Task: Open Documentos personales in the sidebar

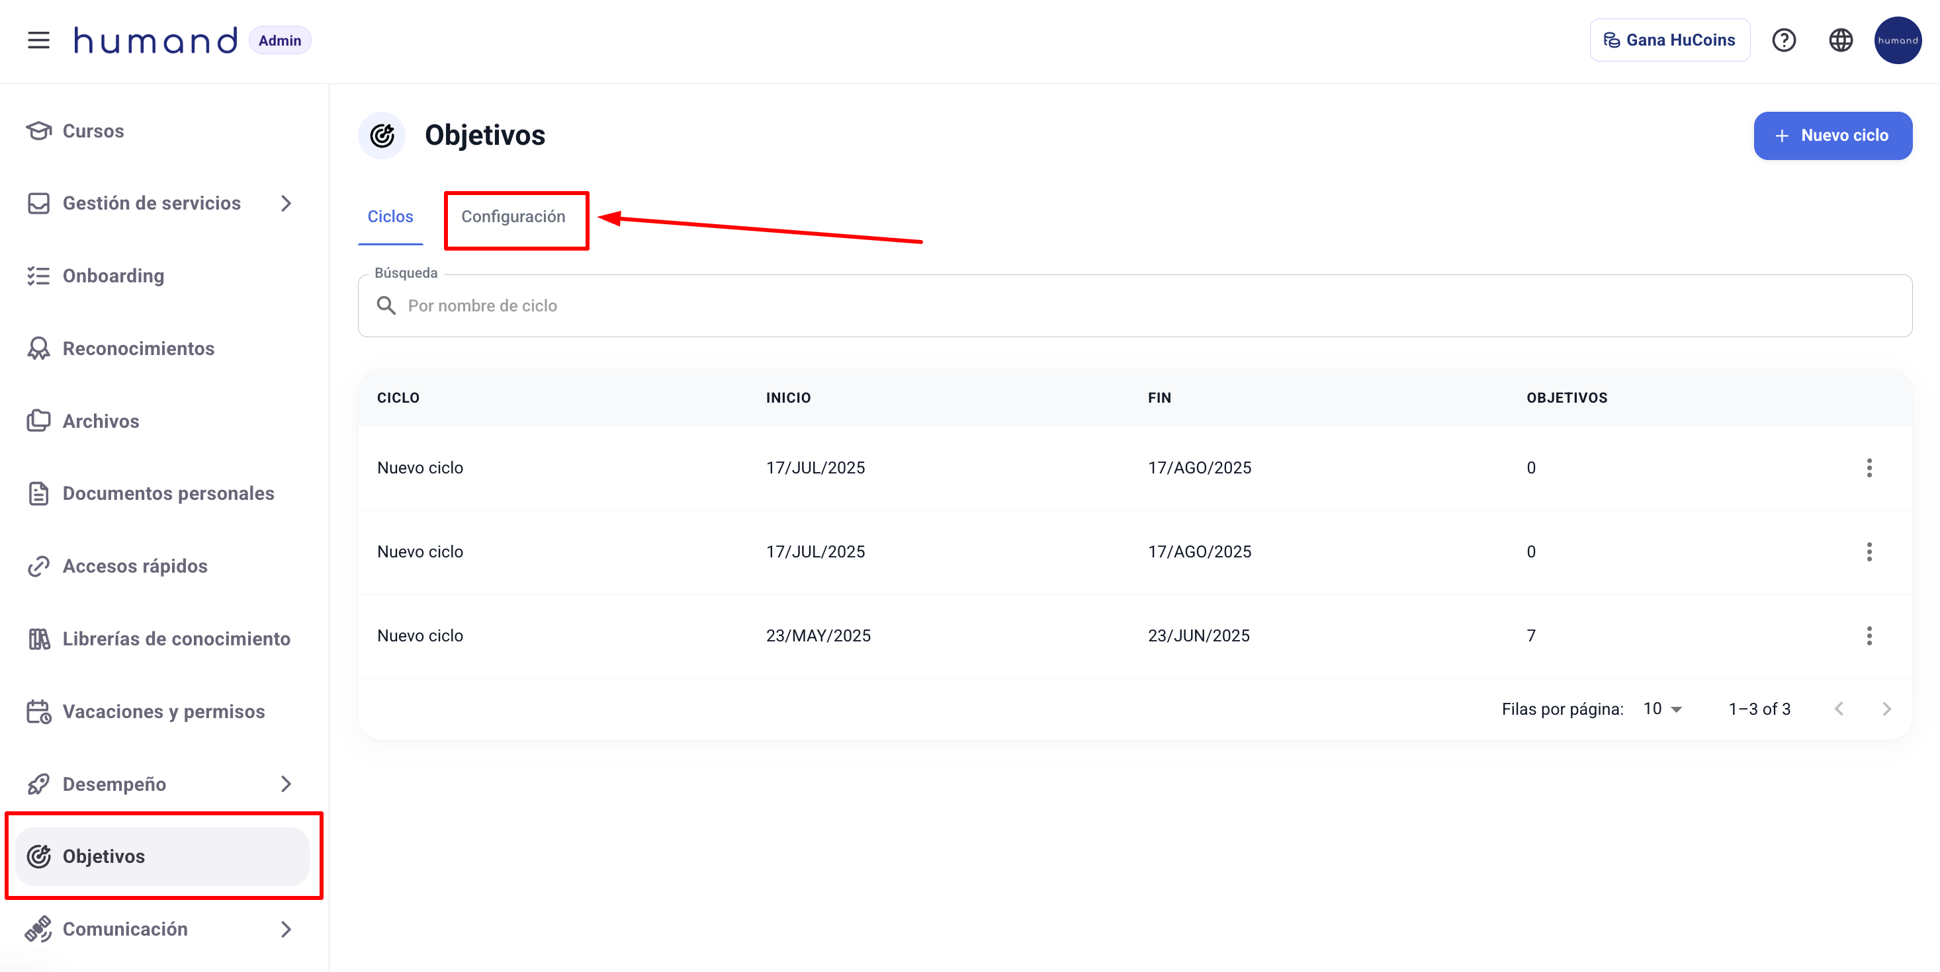Action: point(168,493)
